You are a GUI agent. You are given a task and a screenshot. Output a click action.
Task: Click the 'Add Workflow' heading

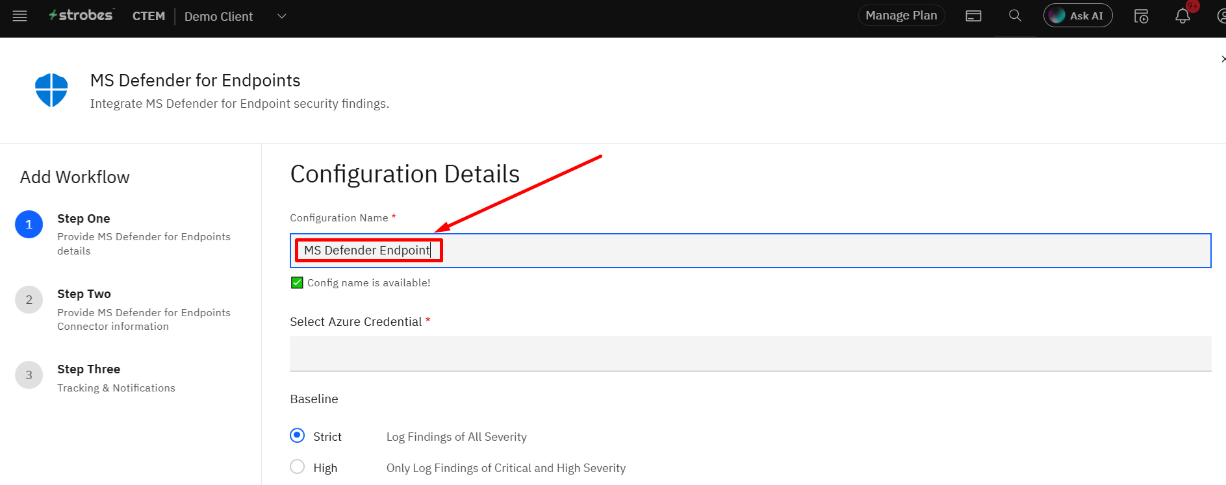(x=75, y=177)
